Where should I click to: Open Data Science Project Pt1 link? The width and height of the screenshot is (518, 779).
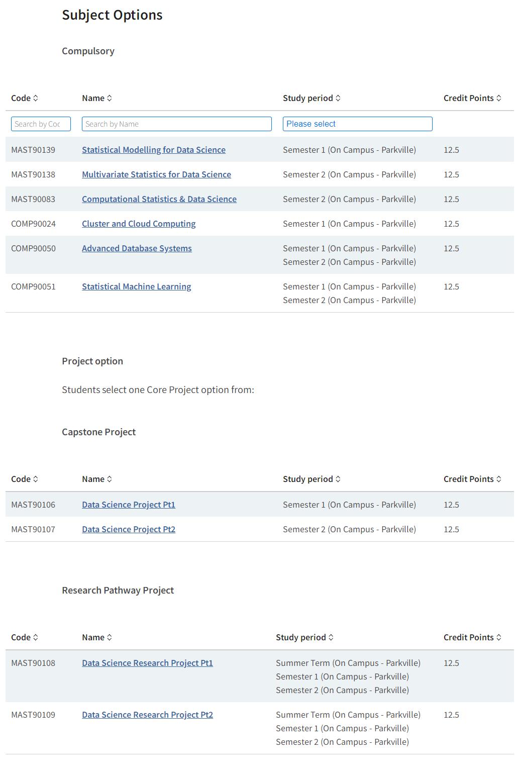pos(129,505)
